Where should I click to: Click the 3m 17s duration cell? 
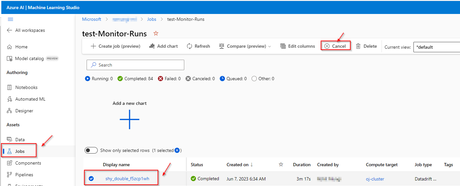[x=304, y=179]
